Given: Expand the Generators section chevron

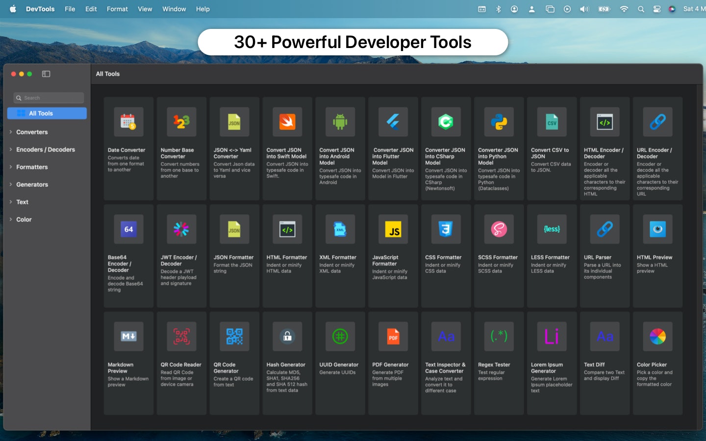Looking at the screenshot, I should pyautogui.click(x=11, y=184).
